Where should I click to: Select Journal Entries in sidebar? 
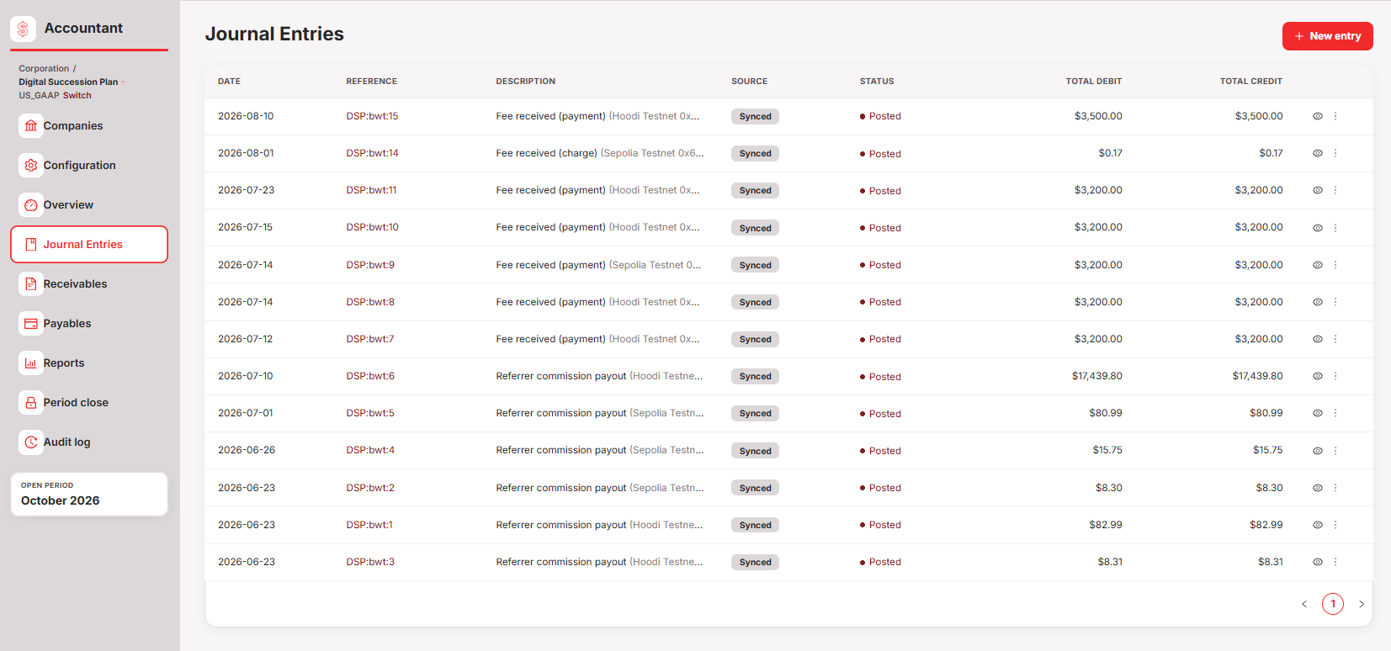[89, 244]
